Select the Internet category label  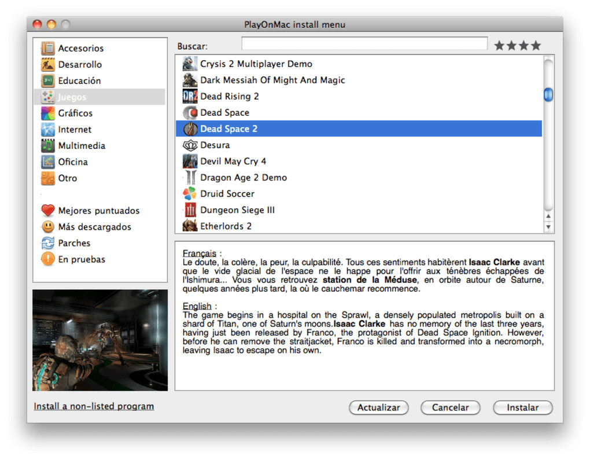[75, 130]
